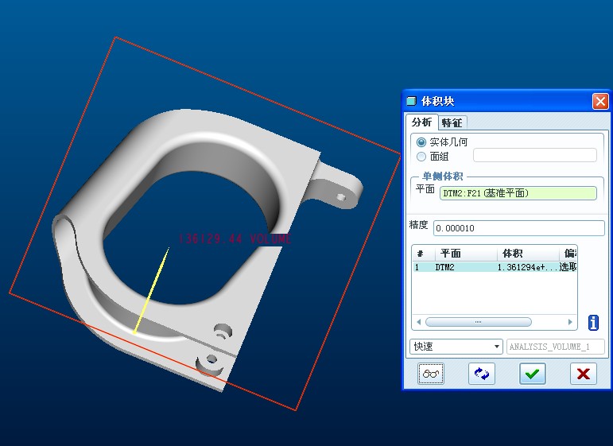This screenshot has width=613, height=446.
Task: Switch to the 特征 tab
Action: point(452,122)
